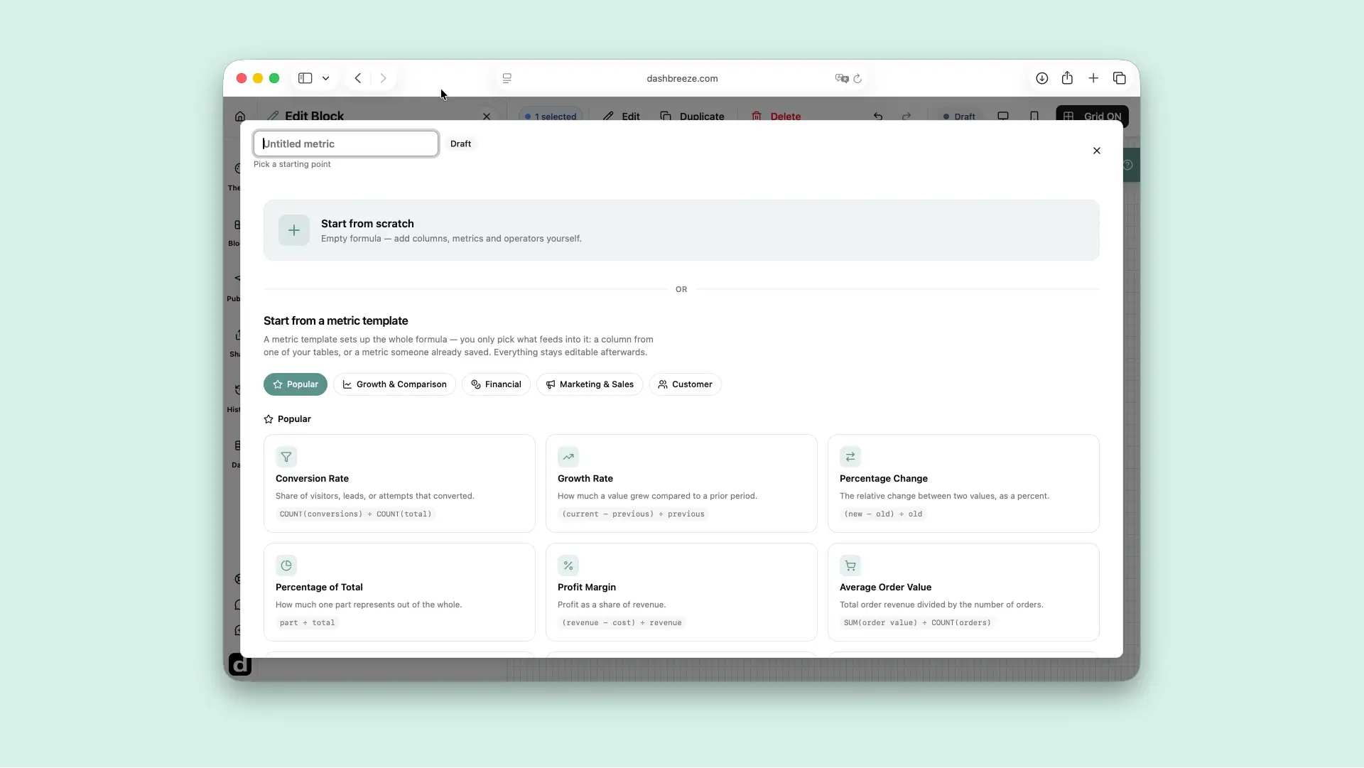Click the Growth Rate trend arrow icon
The image size is (1364, 768).
pos(568,457)
